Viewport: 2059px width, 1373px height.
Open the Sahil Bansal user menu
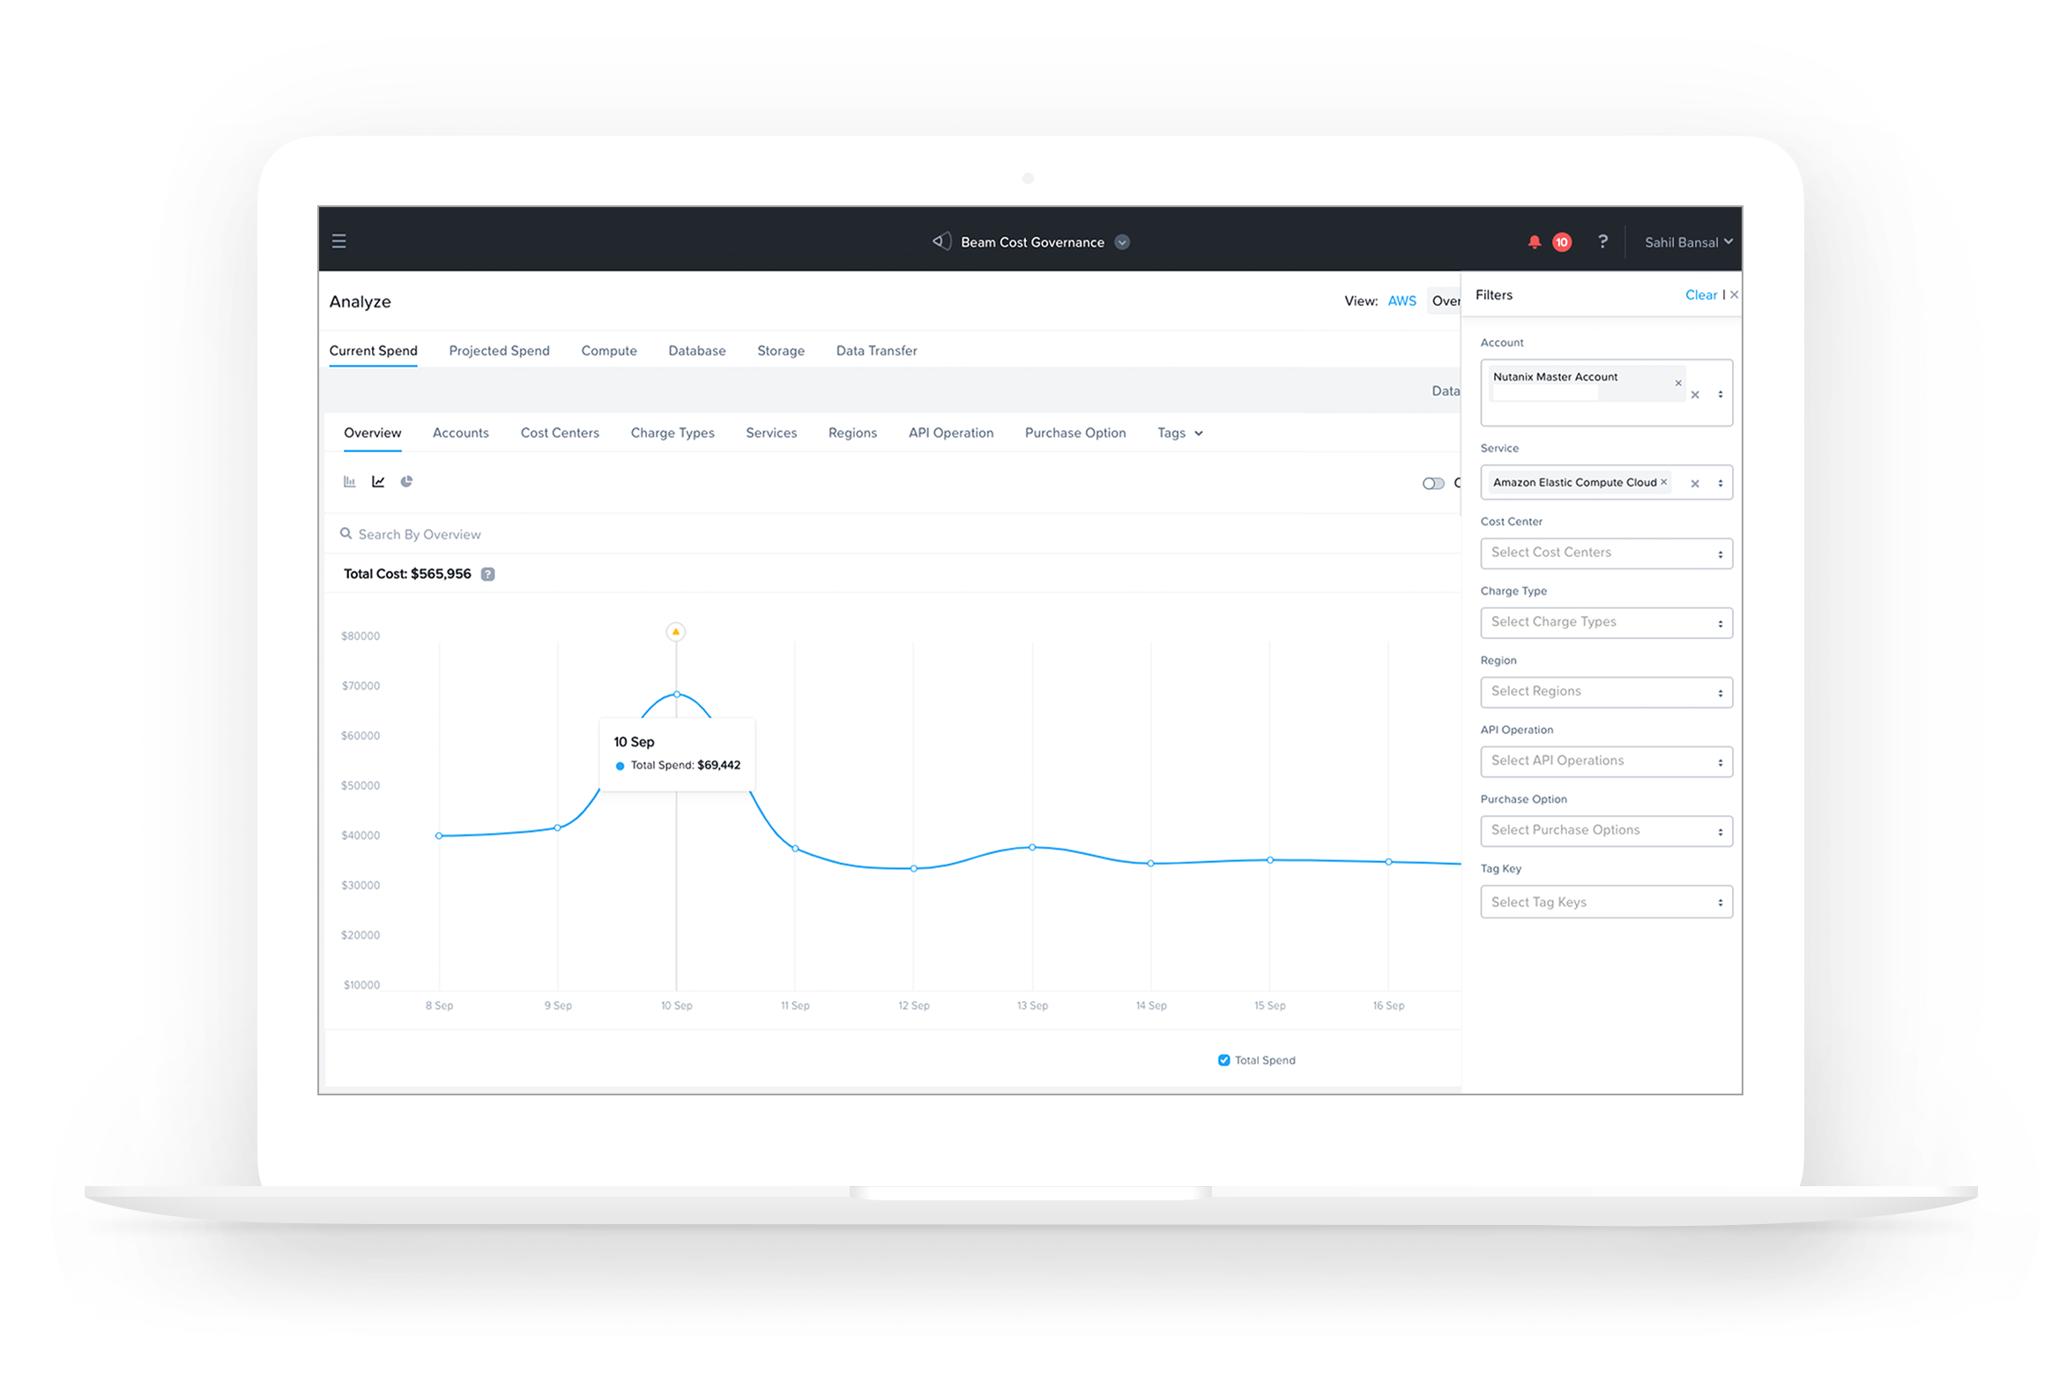pyautogui.click(x=1687, y=242)
